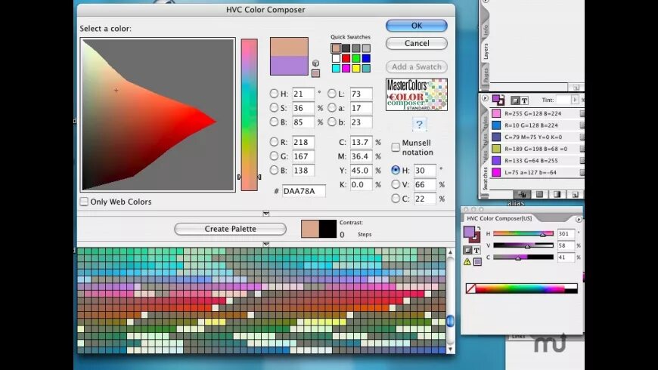Screen dimensions: 658x370
Task: Enable the Only Web Colors checkbox
Action: tap(84, 202)
